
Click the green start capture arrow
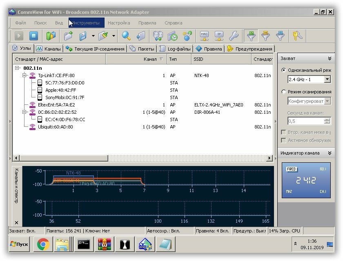pyautogui.click(x=18, y=36)
